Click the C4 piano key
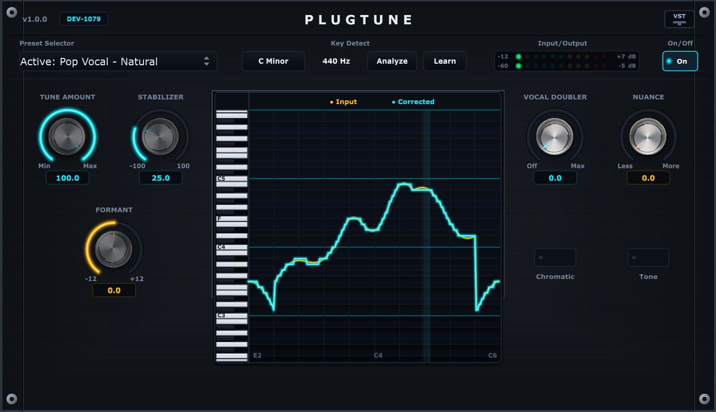The image size is (716, 412). point(231,247)
